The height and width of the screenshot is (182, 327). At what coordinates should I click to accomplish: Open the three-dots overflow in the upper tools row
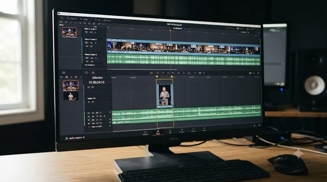coord(104,24)
